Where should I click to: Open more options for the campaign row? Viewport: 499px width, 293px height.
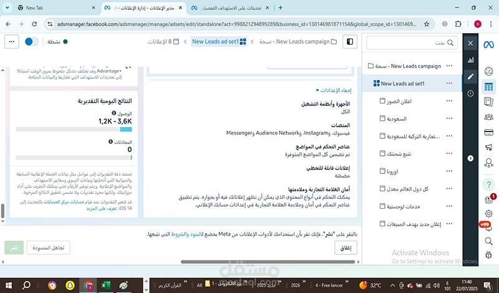click(x=449, y=66)
